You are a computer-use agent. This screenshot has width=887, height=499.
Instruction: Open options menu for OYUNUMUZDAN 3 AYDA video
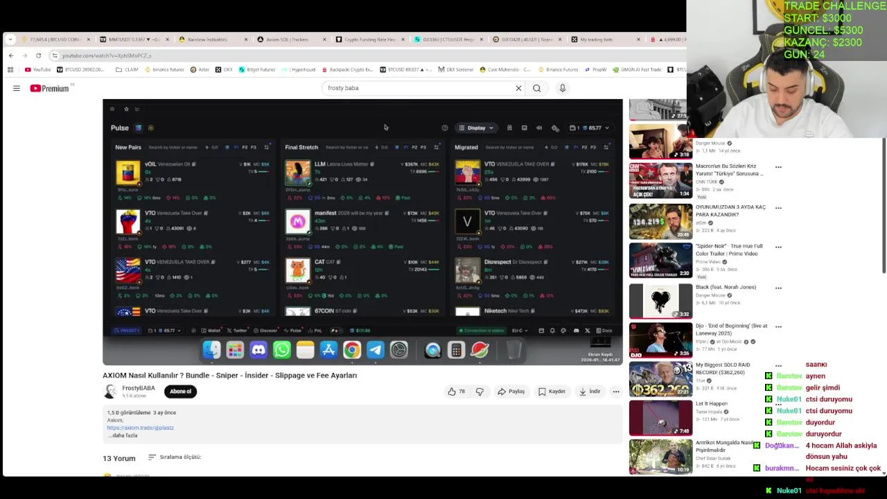click(x=778, y=208)
